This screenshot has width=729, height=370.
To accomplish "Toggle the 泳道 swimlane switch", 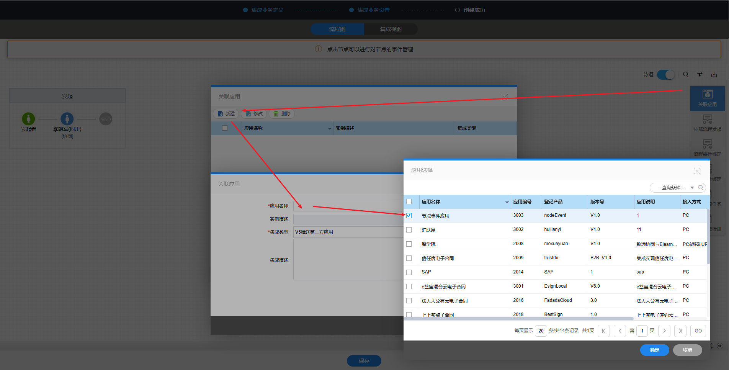I will tap(666, 75).
